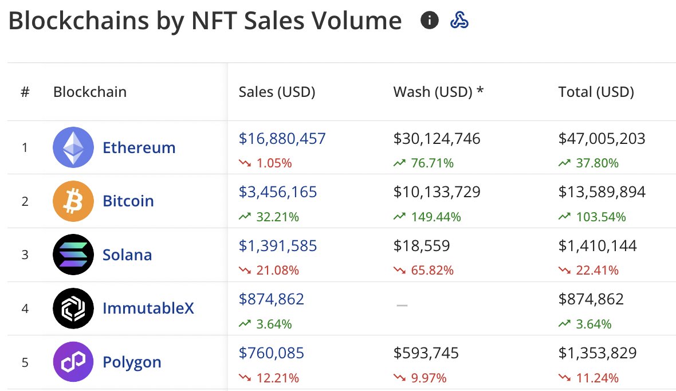This screenshot has height=391, width=676.
Task: Select Solana wash value $18,559
Action: [x=421, y=245]
